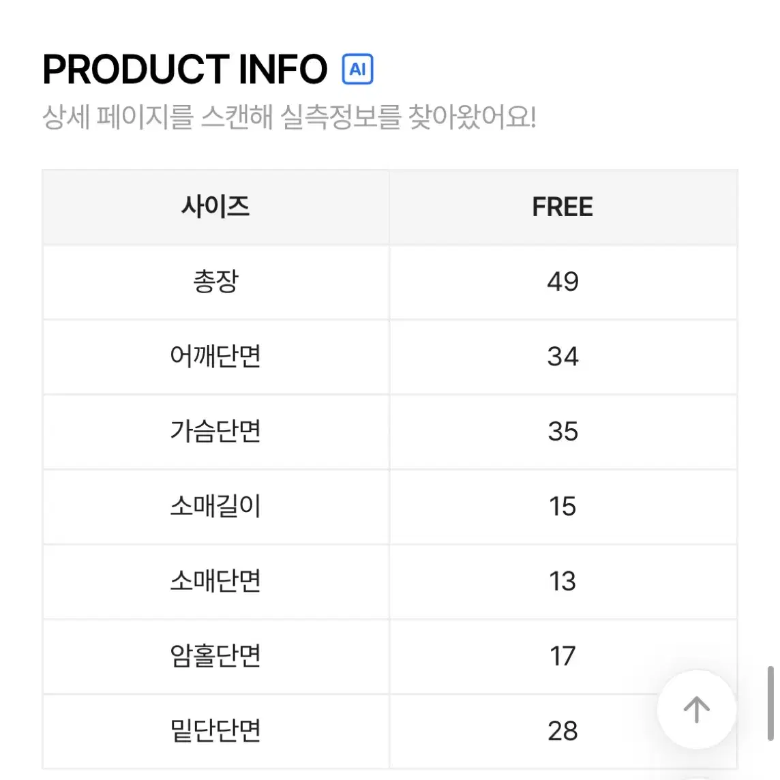
Task: Select the chest width value 35
Action: click(562, 432)
